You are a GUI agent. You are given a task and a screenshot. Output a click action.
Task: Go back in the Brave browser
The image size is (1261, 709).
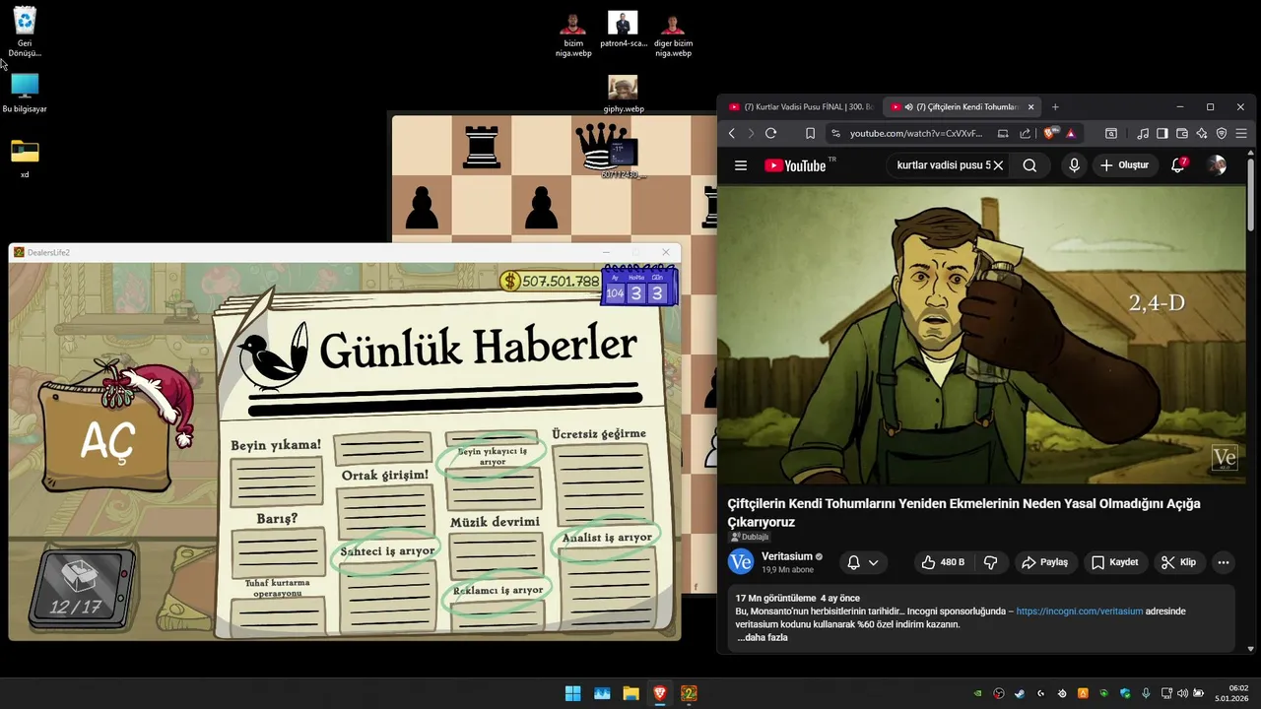(x=731, y=133)
